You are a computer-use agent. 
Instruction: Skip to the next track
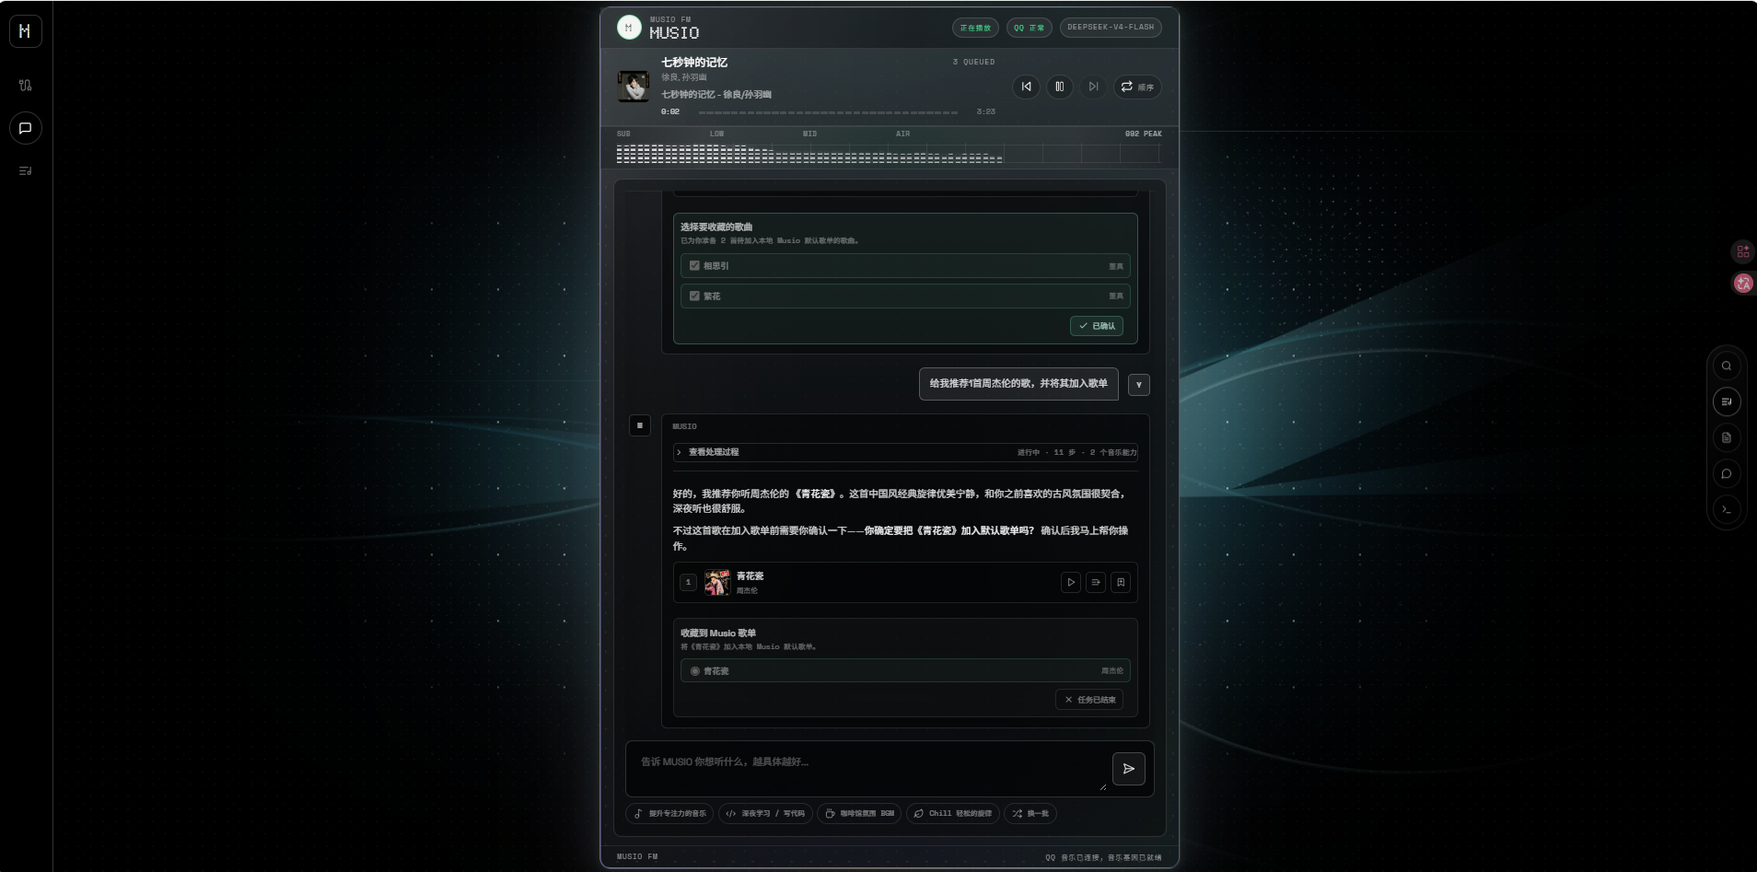[1093, 87]
